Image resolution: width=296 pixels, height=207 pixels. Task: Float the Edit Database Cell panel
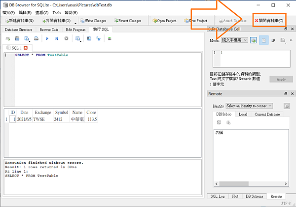pyautogui.click(x=286, y=29)
